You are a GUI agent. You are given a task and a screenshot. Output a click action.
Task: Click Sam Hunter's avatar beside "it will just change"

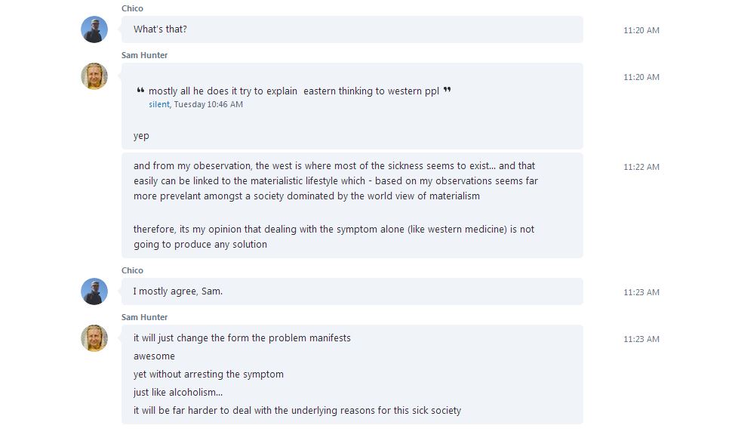(x=94, y=338)
